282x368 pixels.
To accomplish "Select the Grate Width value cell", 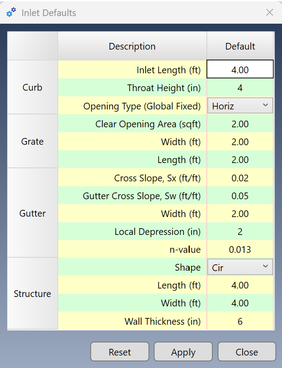I will point(240,142).
